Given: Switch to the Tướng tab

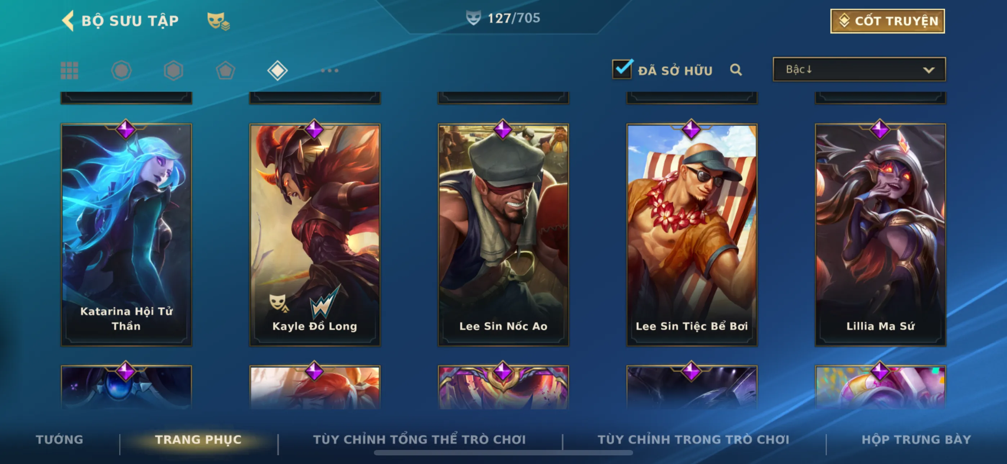Looking at the screenshot, I should pyautogui.click(x=59, y=440).
